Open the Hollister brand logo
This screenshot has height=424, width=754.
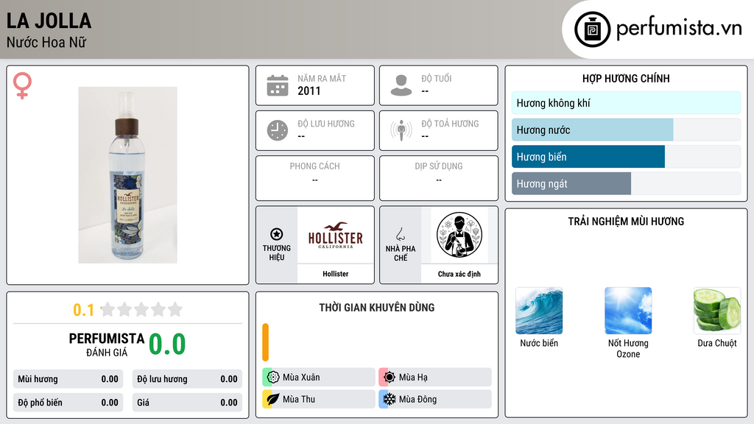click(x=336, y=236)
